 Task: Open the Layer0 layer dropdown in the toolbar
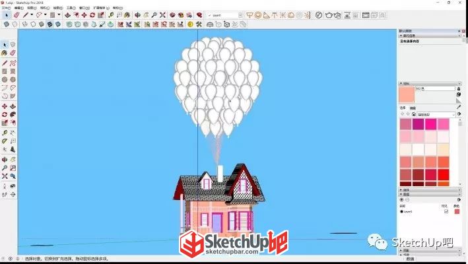[x=240, y=15]
